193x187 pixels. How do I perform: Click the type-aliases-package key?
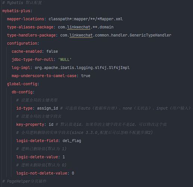tap(30, 27)
